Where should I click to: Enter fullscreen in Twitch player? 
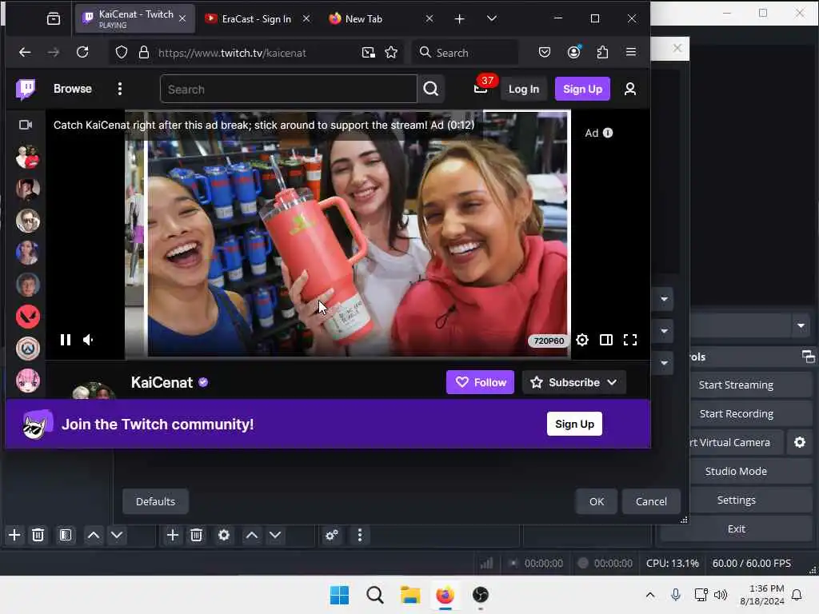(630, 340)
